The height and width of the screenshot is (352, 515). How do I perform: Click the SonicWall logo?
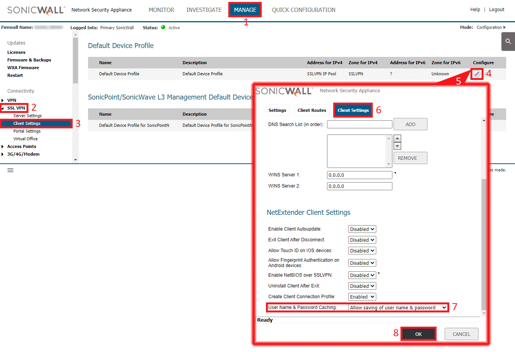36,10
